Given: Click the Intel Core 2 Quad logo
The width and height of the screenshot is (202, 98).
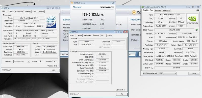Looking at the screenshot, I should 51,22.
